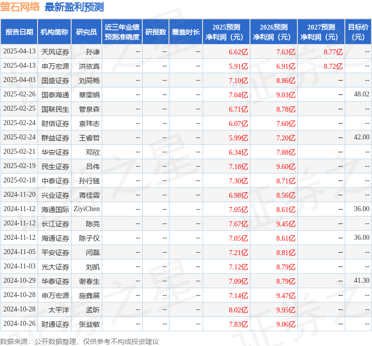Click researcher name 谢春生
This screenshot has width=372, height=346.
pyautogui.click(x=89, y=281)
